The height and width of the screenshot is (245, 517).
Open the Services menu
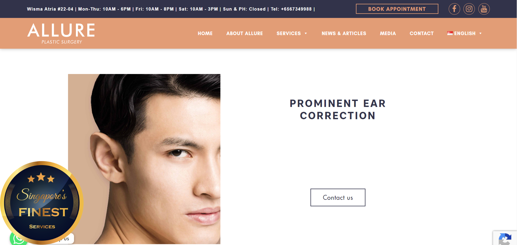pyautogui.click(x=288, y=33)
